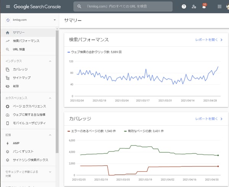Collapse the 拡張 section
This screenshot has width=229, height=187.
click(50, 135)
